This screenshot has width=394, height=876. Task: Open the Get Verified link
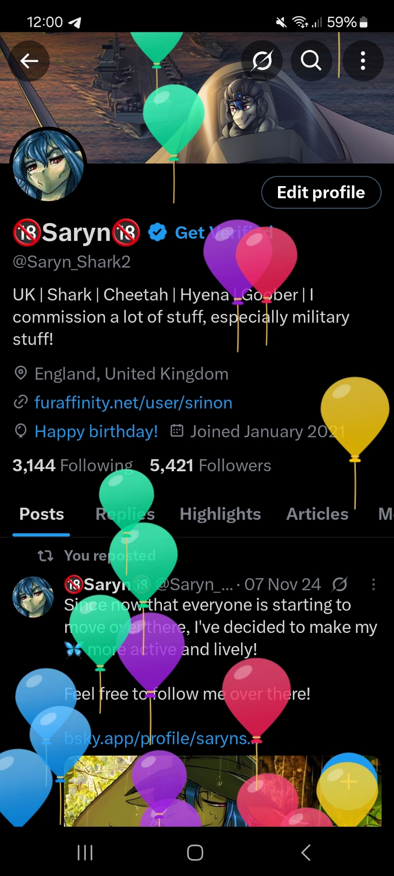pyautogui.click(x=224, y=233)
